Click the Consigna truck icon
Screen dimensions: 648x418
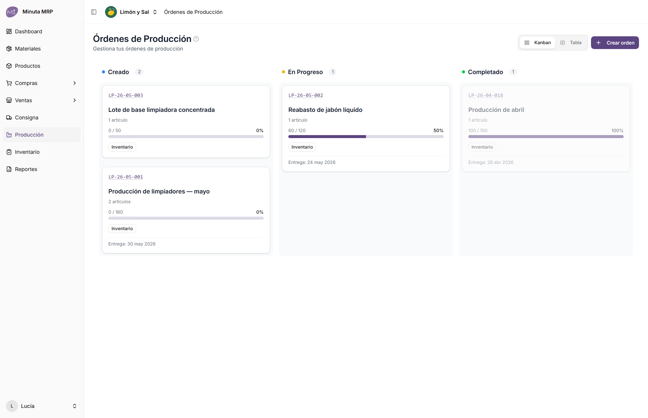click(x=9, y=118)
